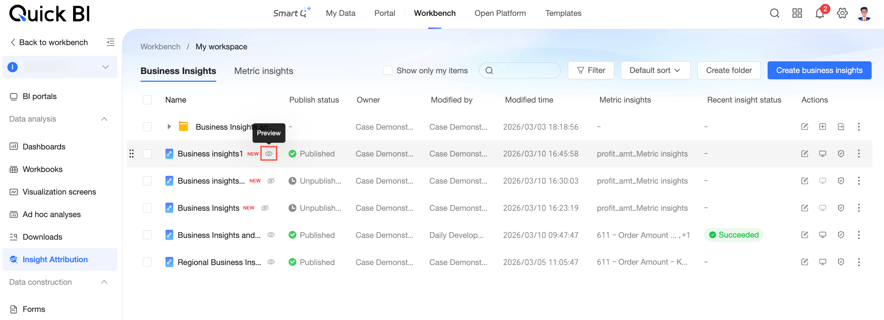This screenshot has height=320, width=884.
Task: Select the Business Insights tab
Action: point(178,71)
